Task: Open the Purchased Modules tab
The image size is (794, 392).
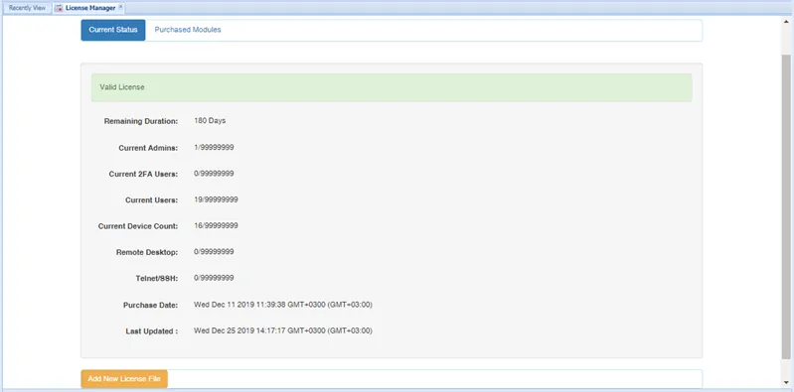Action: pos(188,30)
